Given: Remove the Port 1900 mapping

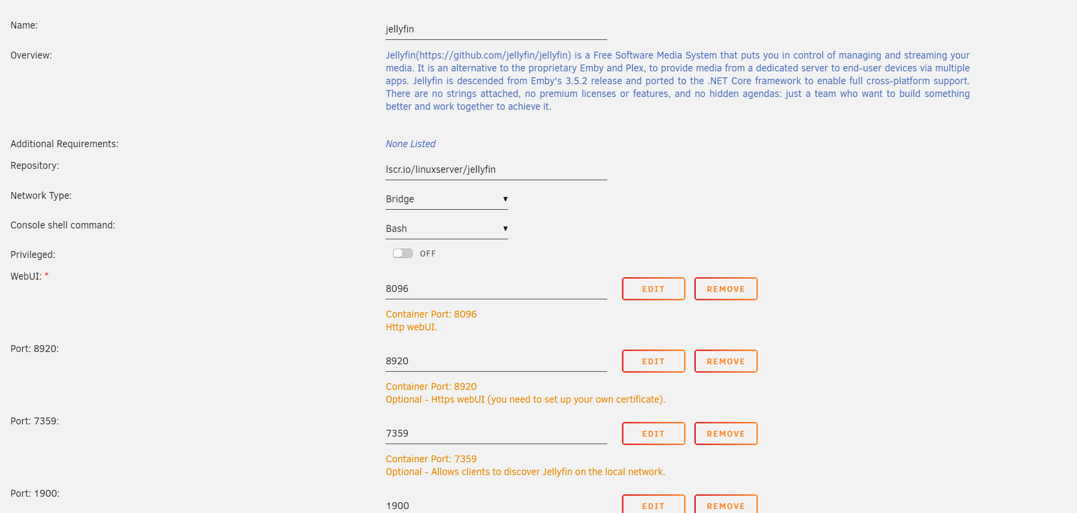Looking at the screenshot, I should [x=725, y=505].
